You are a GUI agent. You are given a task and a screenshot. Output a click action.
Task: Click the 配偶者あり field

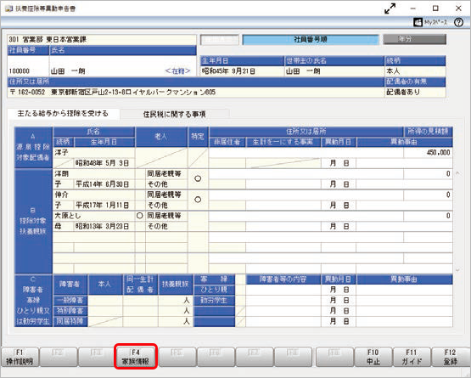415,92
